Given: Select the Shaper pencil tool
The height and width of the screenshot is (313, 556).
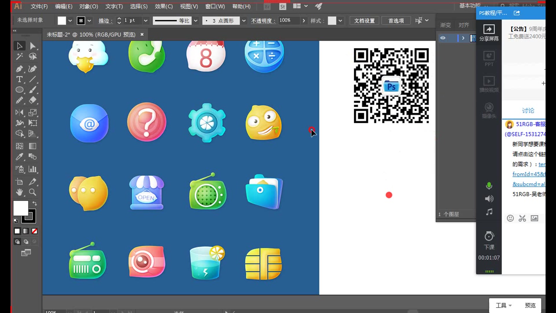Looking at the screenshot, I should (x=19, y=100).
